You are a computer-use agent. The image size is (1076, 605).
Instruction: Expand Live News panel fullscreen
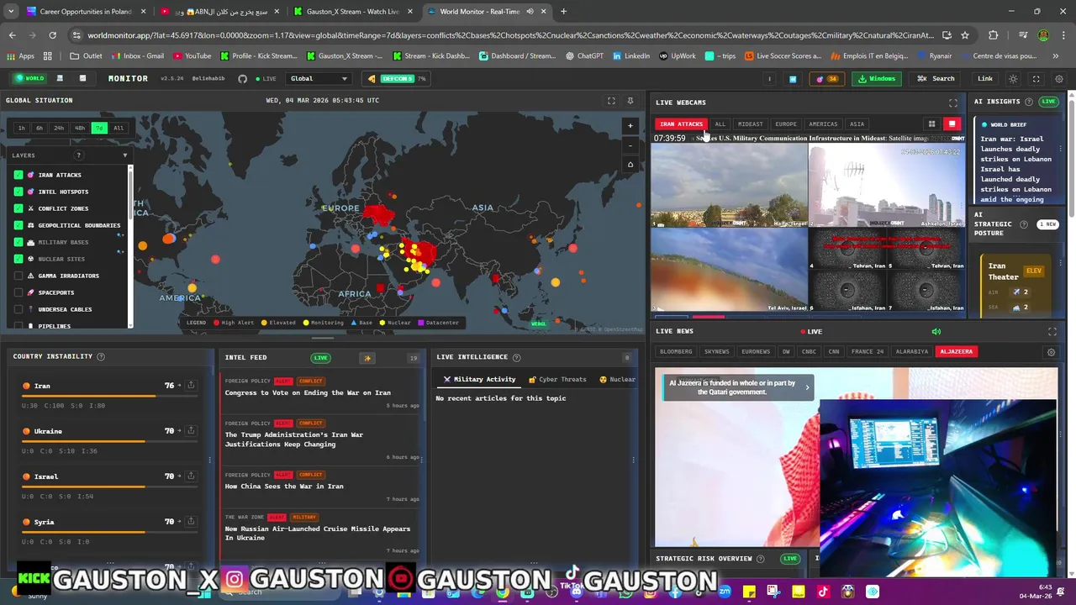[x=1052, y=332]
